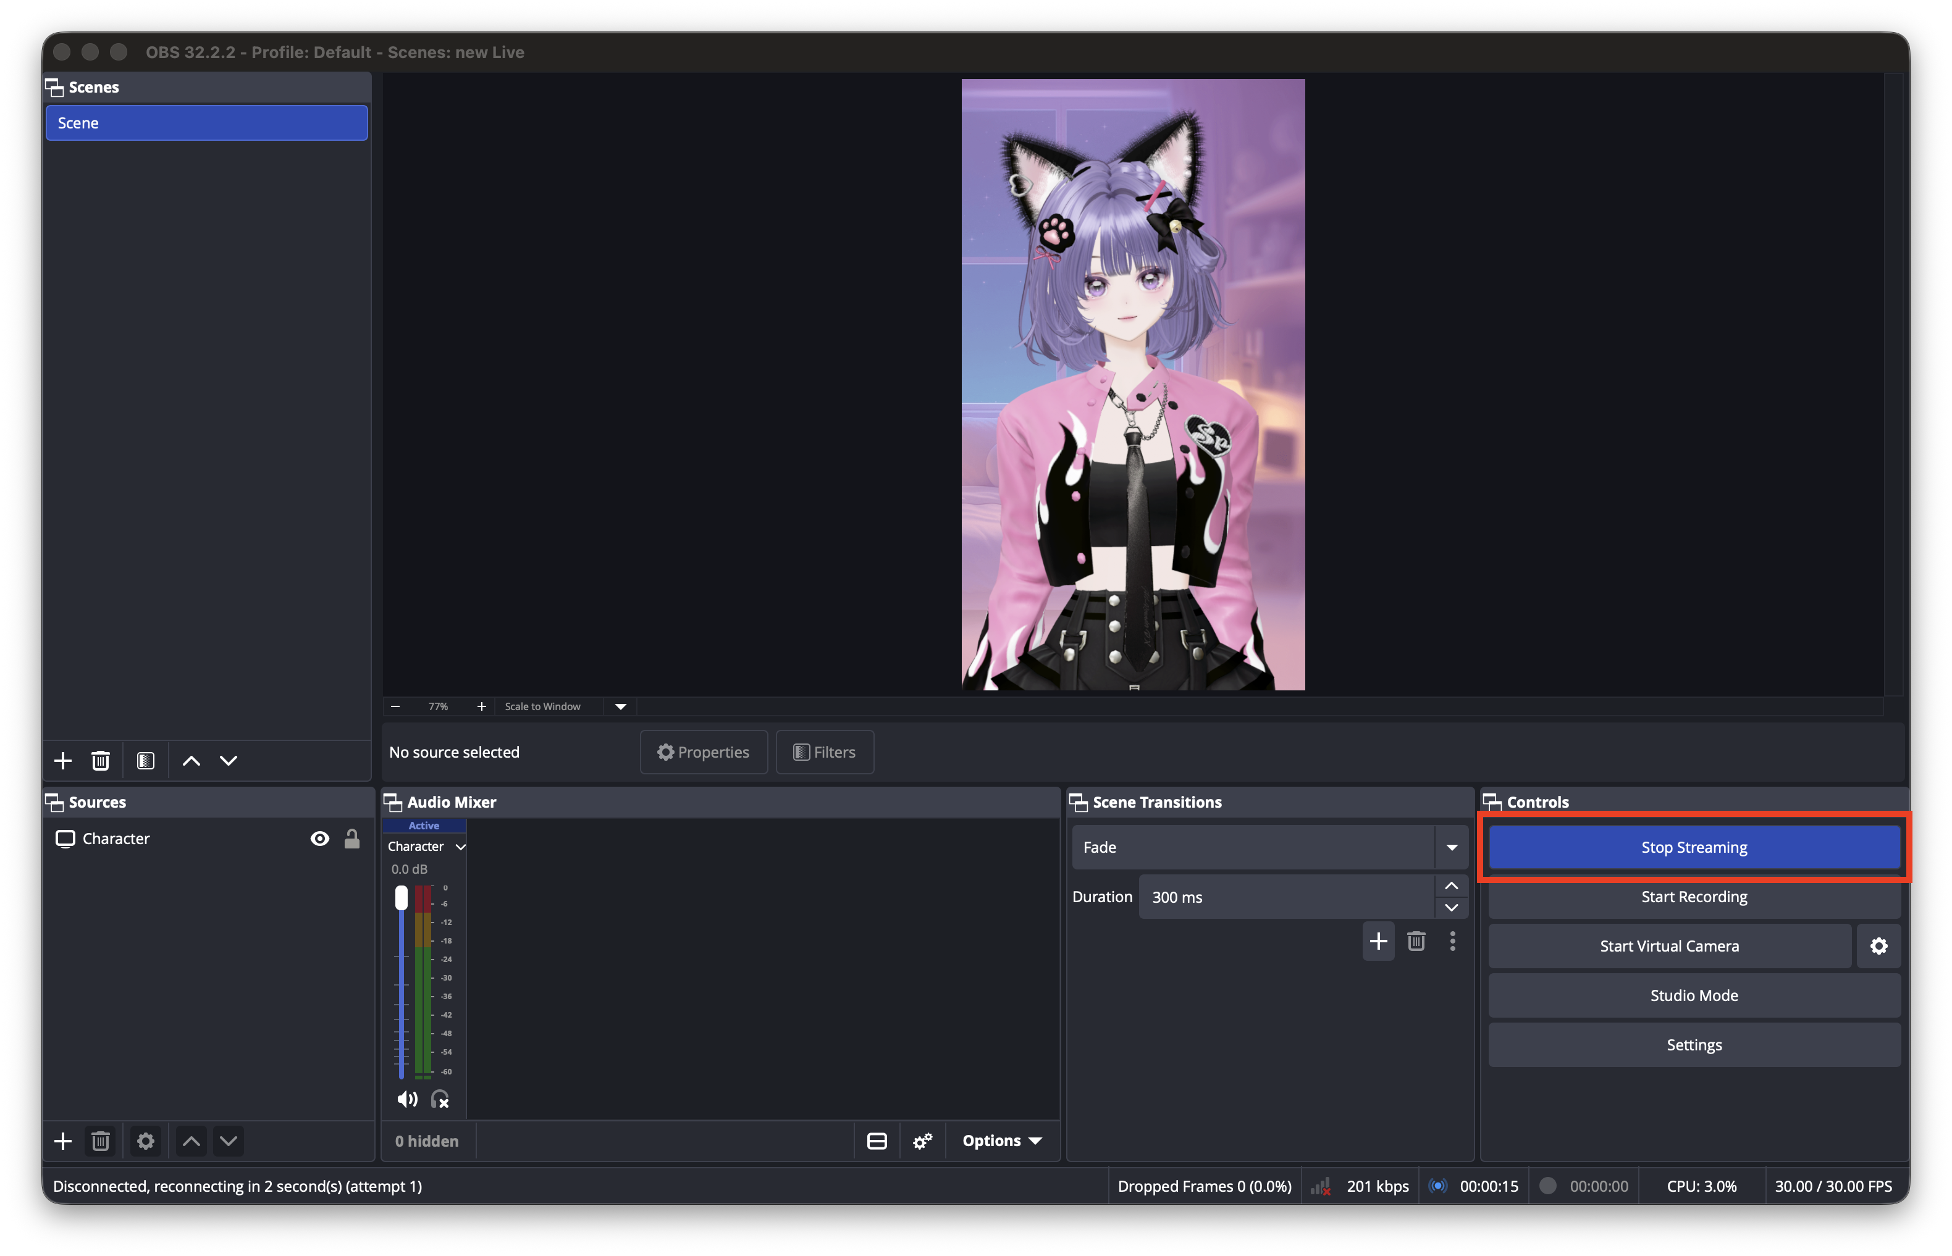
Task: Mute the Character audio speaker icon
Action: tap(407, 1099)
